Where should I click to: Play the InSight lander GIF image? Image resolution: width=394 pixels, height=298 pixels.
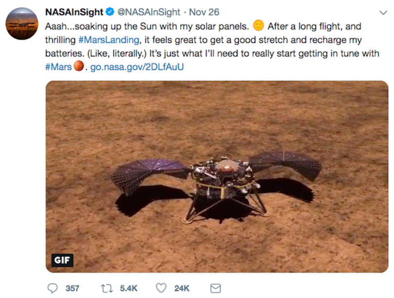click(x=216, y=176)
